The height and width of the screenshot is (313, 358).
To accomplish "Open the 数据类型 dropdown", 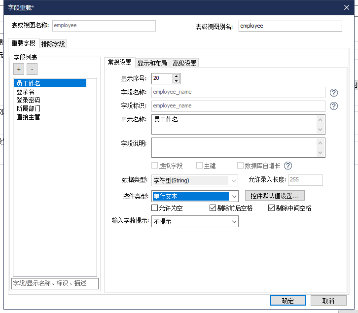I will (234, 180).
